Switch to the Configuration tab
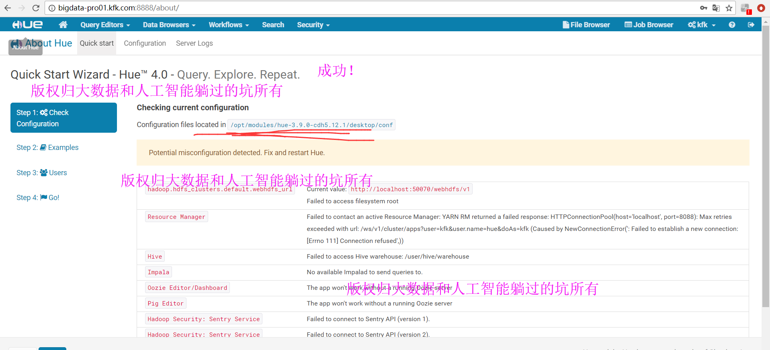This screenshot has width=770, height=350. pyautogui.click(x=145, y=43)
